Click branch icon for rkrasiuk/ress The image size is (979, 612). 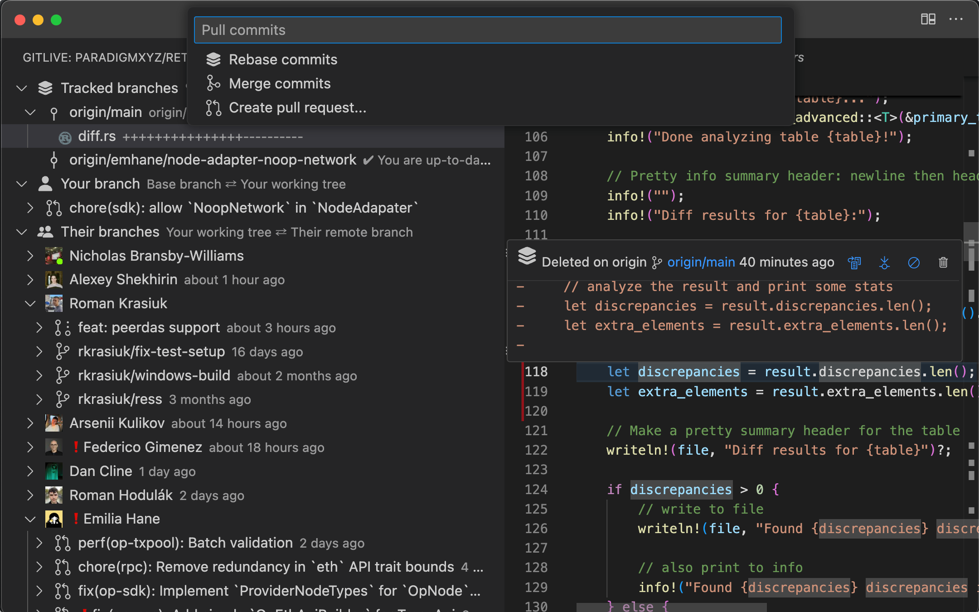pos(63,399)
